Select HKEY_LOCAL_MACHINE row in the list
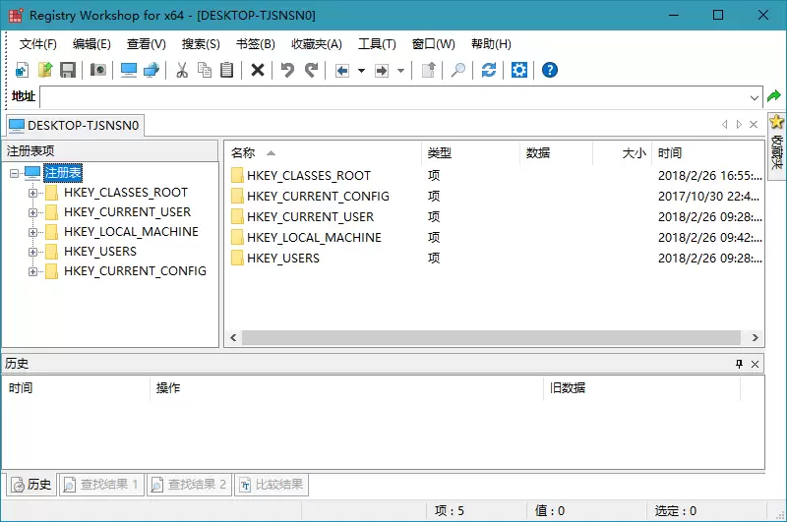787x522 pixels. [497, 237]
